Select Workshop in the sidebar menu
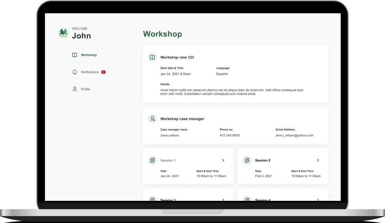This screenshot has height=223, width=385. [89, 55]
